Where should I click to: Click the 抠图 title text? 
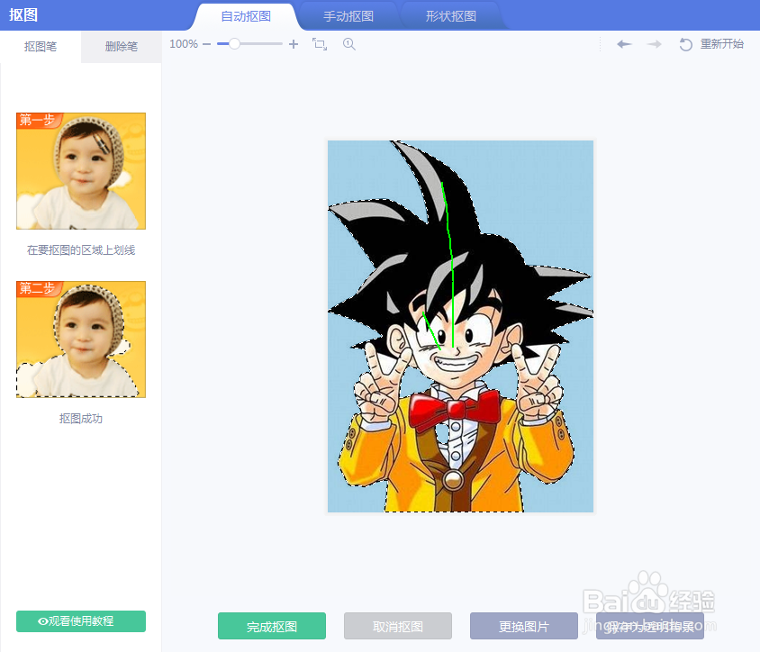pyautogui.click(x=23, y=15)
